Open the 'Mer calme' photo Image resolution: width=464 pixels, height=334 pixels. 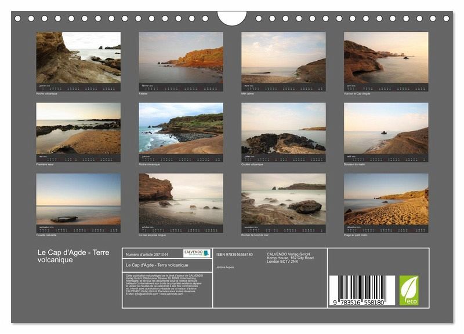coord(284,57)
